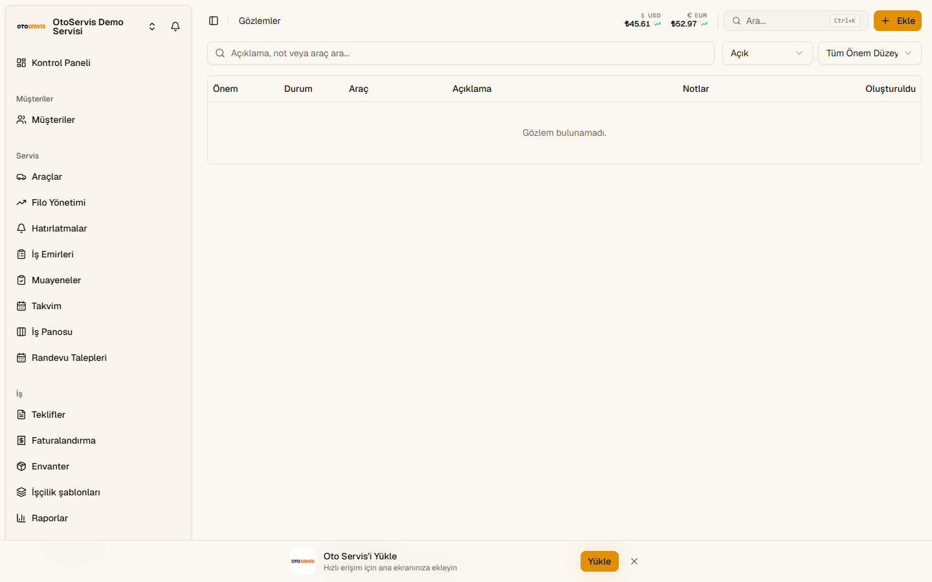Click the Ekle add button
The image size is (932, 582).
pyautogui.click(x=897, y=21)
